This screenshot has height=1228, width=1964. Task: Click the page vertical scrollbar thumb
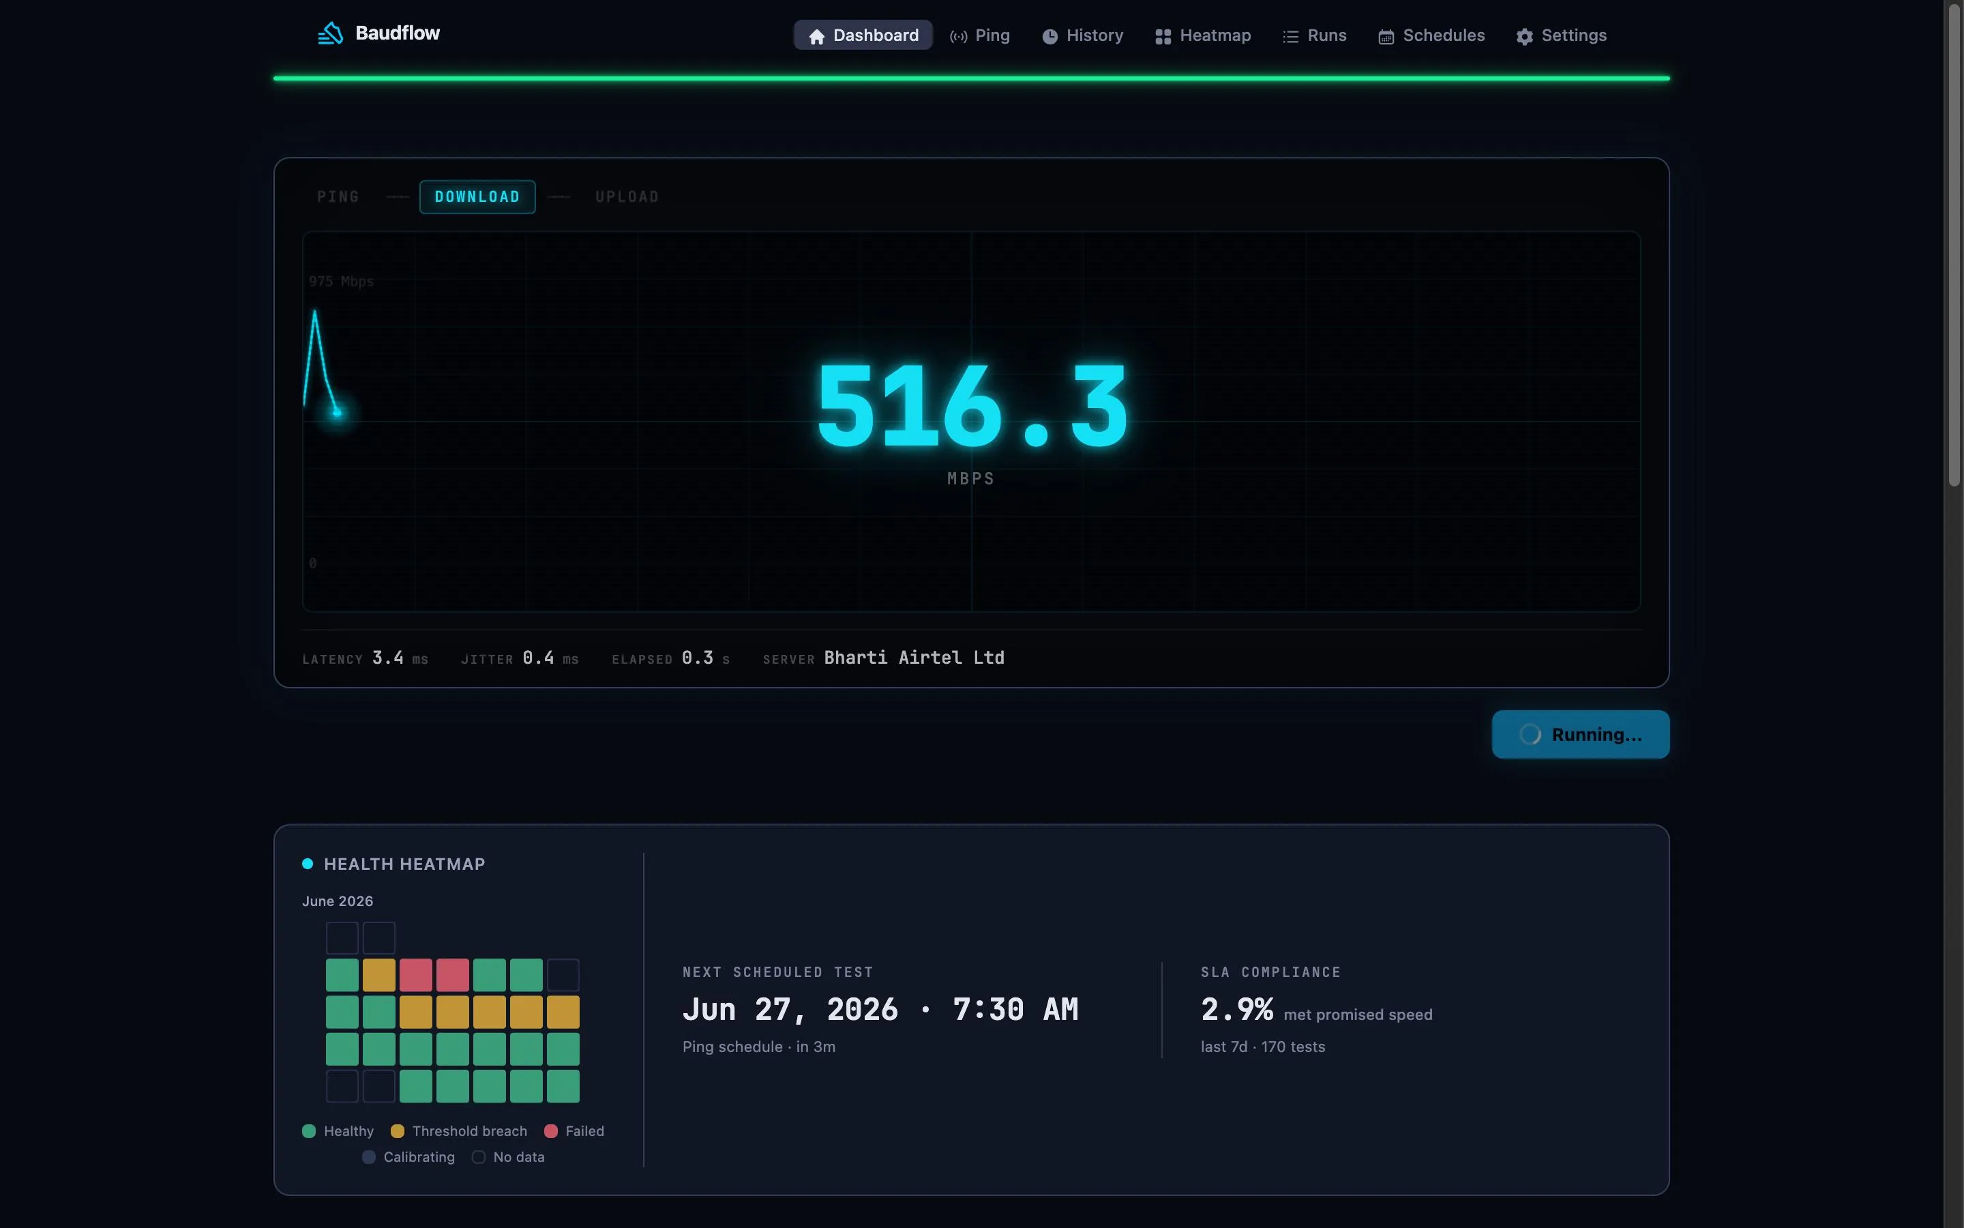pyautogui.click(x=1954, y=246)
